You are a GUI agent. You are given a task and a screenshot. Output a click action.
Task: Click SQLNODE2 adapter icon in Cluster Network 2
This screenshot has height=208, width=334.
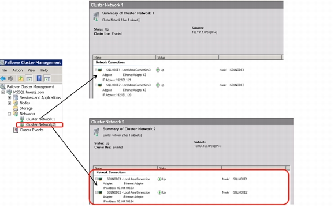click(101, 192)
